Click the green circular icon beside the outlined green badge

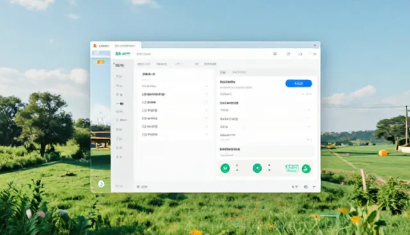(306, 169)
